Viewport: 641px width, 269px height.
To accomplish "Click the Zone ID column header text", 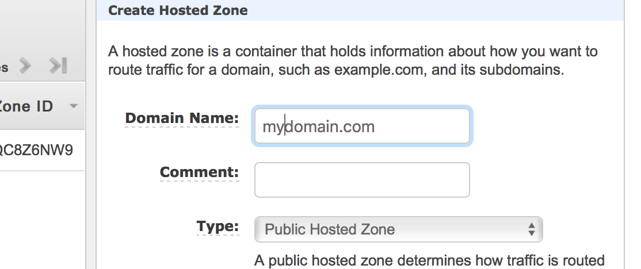I will pos(26,106).
